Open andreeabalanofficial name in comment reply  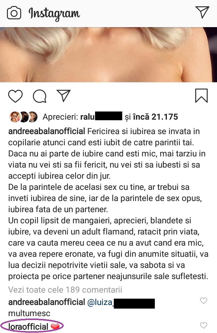tap(46, 302)
